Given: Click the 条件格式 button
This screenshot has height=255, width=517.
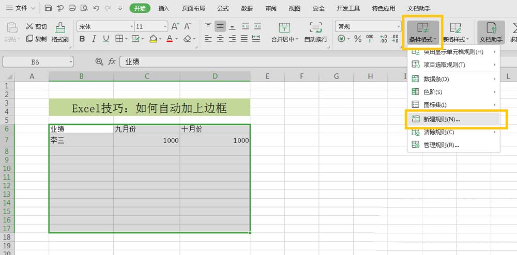Looking at the screenshot, I should pos(423,32).
